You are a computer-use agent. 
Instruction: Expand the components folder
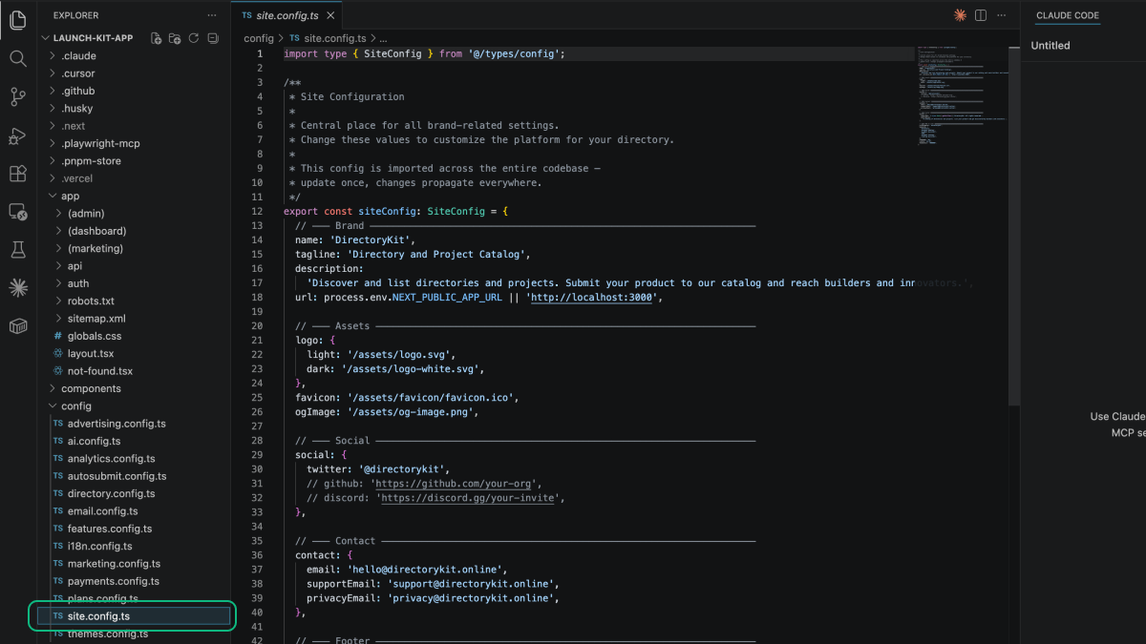[x=91, y=388]
